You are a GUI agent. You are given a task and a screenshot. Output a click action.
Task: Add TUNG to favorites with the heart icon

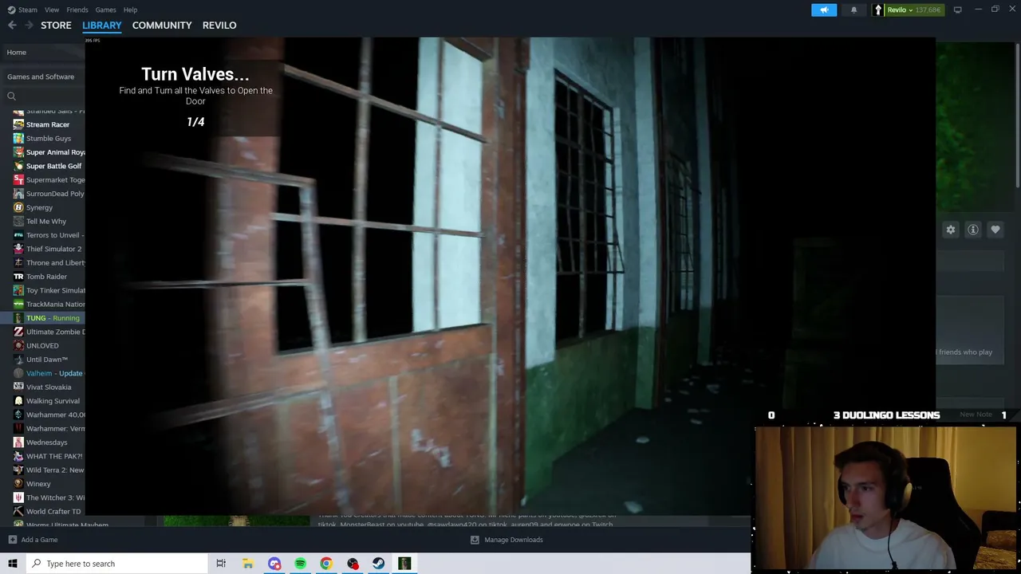995,230
